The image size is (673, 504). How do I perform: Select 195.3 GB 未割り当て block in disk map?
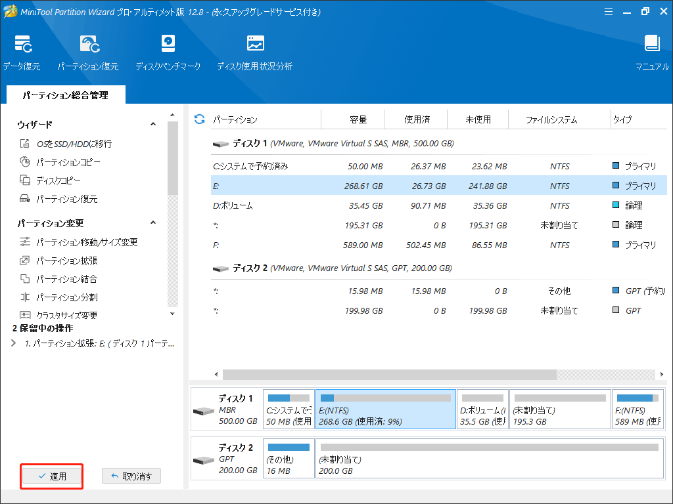[560, 409]
